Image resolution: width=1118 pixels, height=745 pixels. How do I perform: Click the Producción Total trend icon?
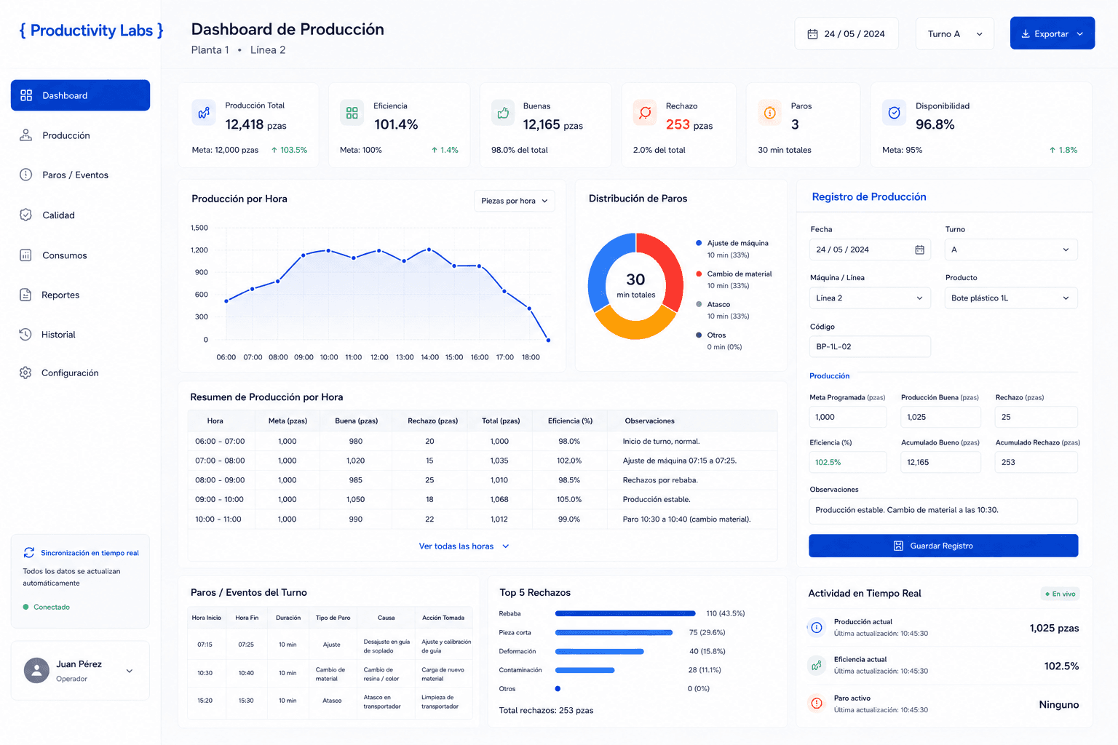(x=204, y=113)
